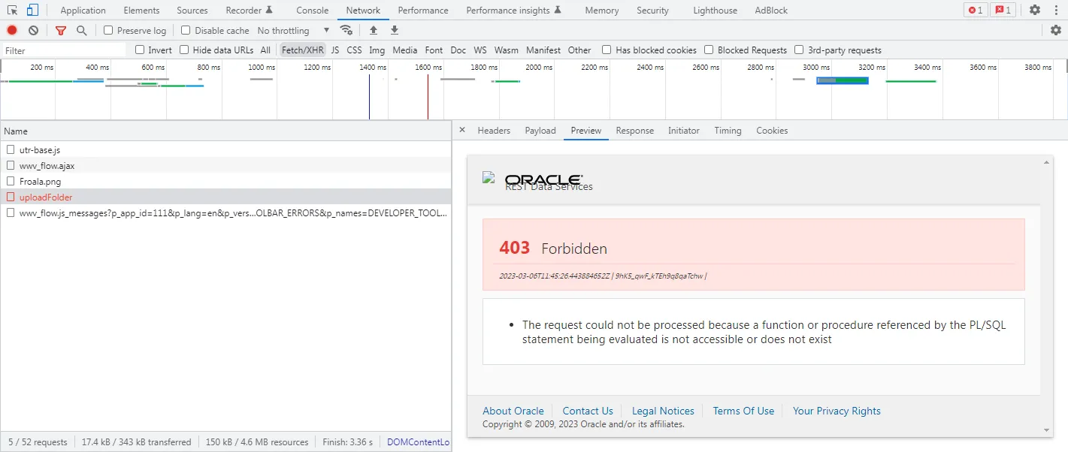
Task: Enable the Preserve log checkbox
Action: tap(108, 30)
